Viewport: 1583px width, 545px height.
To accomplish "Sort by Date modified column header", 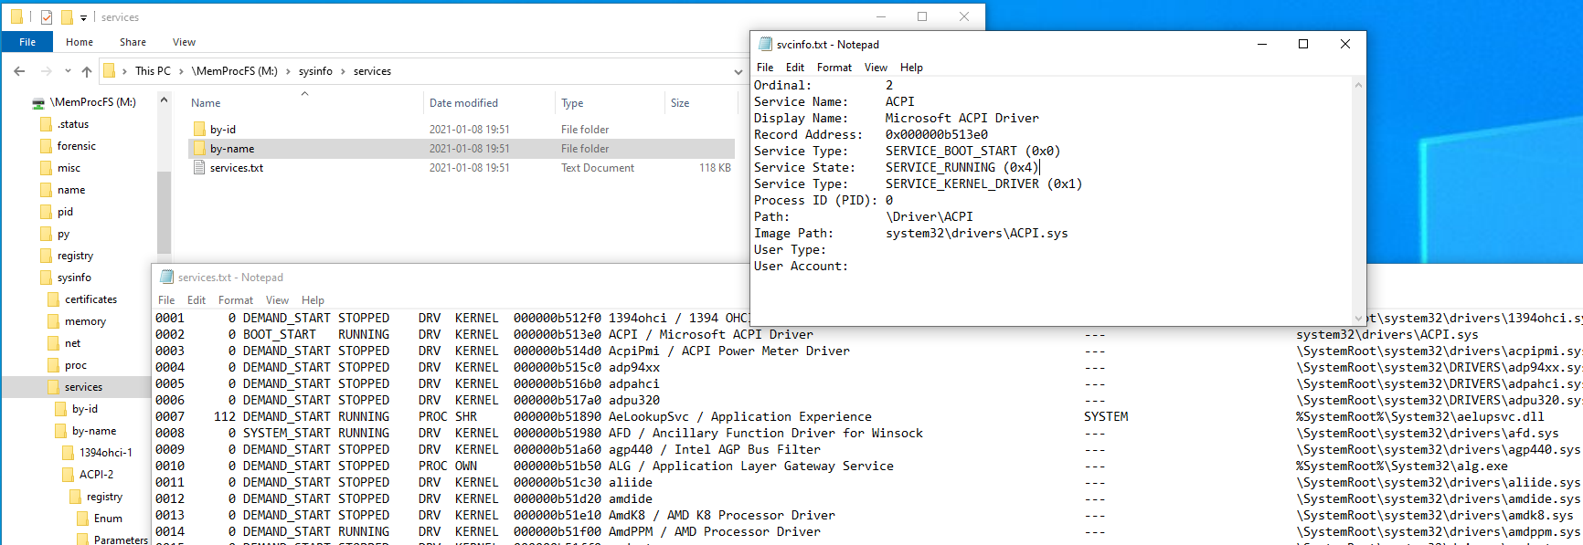I will [x=463, y=103].
